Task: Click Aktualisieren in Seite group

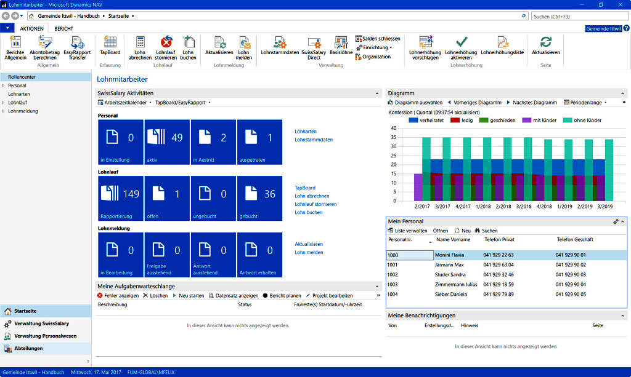Action: click(546, 45)
